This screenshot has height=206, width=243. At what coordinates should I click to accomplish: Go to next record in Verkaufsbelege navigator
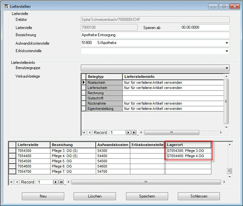(128, 133)
